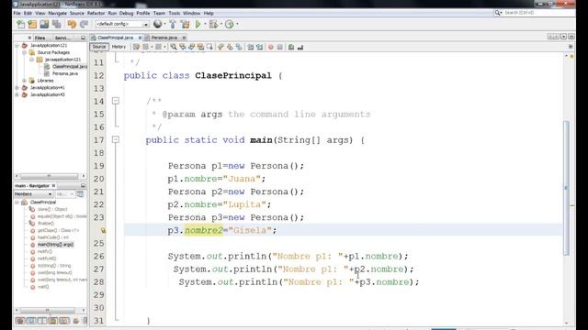The height and width of the screenshot is (330, 588).
Task: Click the globe browser icon in main toolbar
Action: [157, 25]
